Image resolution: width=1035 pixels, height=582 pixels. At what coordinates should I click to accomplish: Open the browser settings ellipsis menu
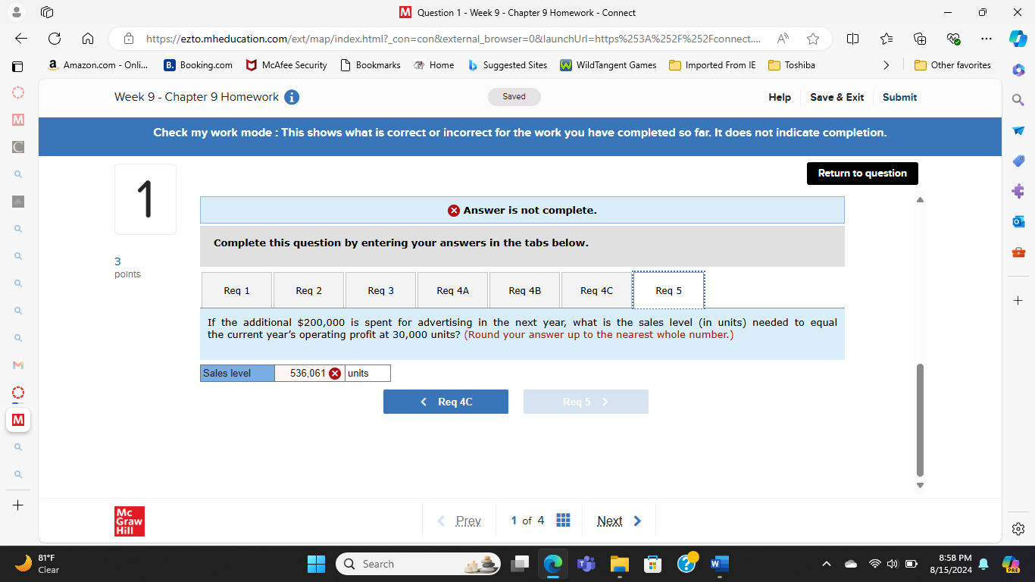pyautogui.click(x=986, y=39)
